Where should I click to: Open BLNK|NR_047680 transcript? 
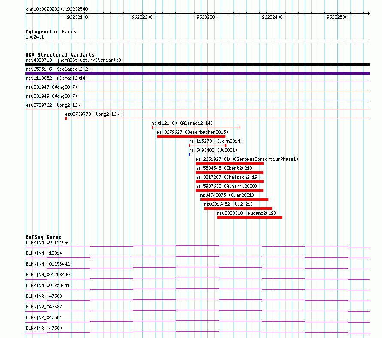(x=44, y=328)
